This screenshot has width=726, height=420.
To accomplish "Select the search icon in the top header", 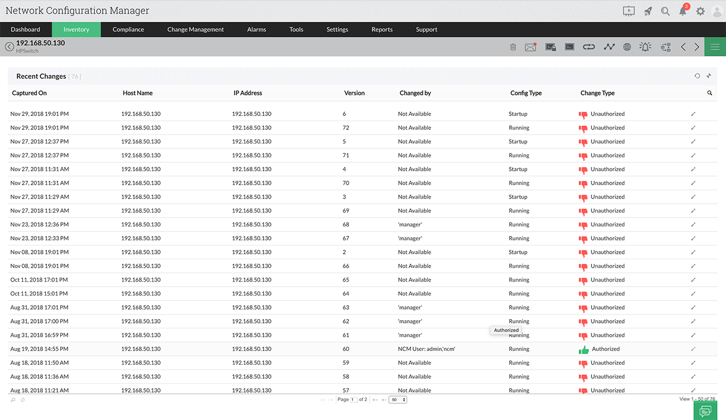I will [665, 11].
